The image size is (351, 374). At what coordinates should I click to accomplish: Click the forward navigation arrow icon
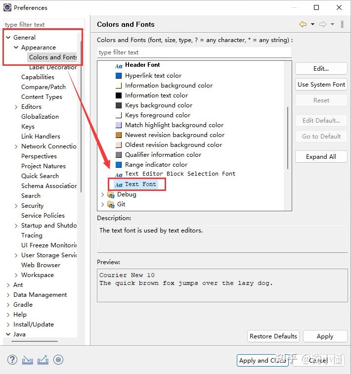[x=323, y=24]
